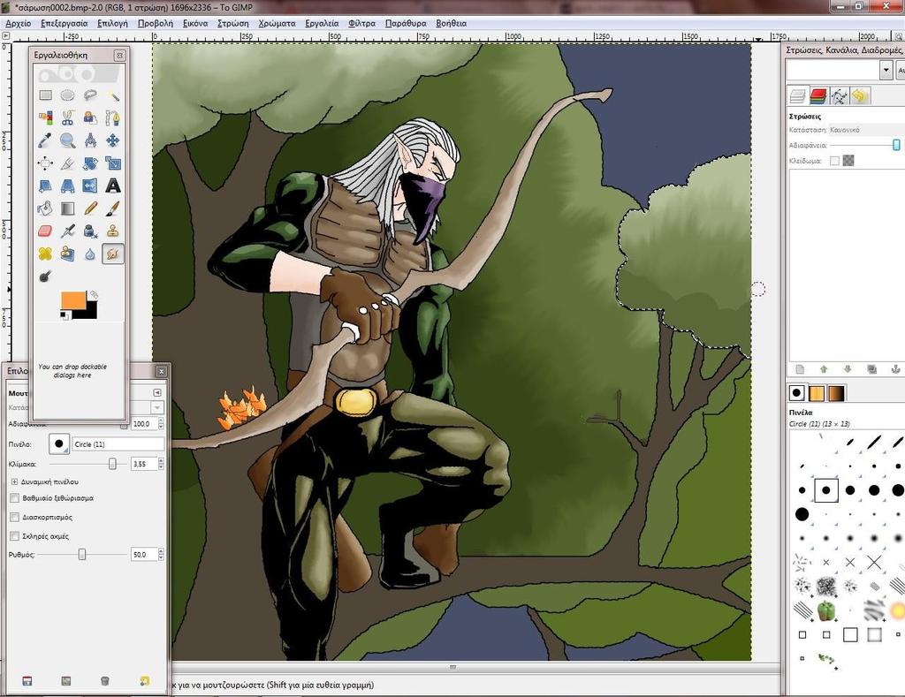Open the Αρχείο menu
The image size is (905, 697).
click(19, 23)
